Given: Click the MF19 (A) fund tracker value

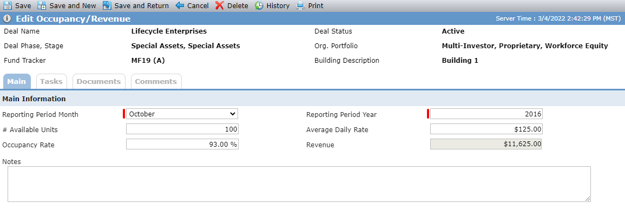Looking at the screenshot, I should [x=148, y=61].
